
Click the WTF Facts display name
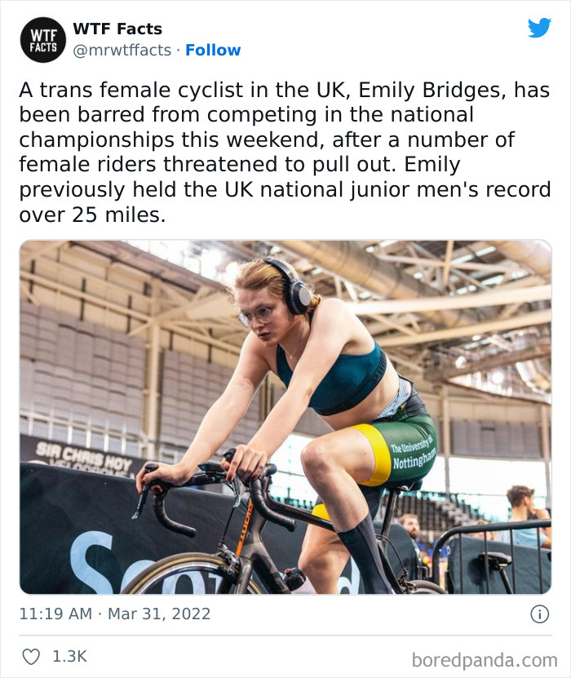[117, 29]
